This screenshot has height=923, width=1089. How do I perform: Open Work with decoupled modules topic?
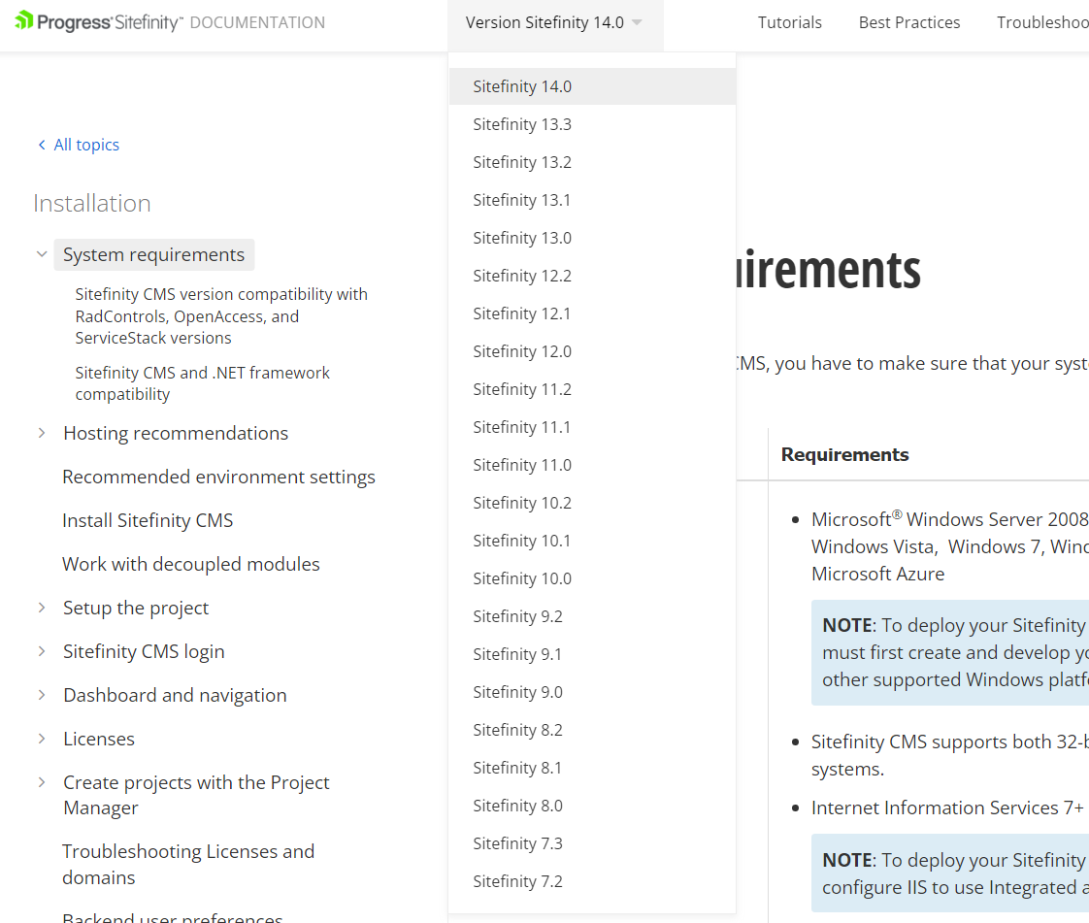click(191, 564)
